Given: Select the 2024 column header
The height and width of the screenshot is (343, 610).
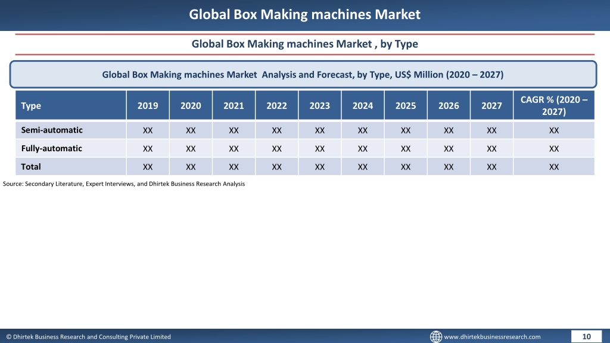Looking at the screenshot, I should pyautogui.click(x=363, y=105).
